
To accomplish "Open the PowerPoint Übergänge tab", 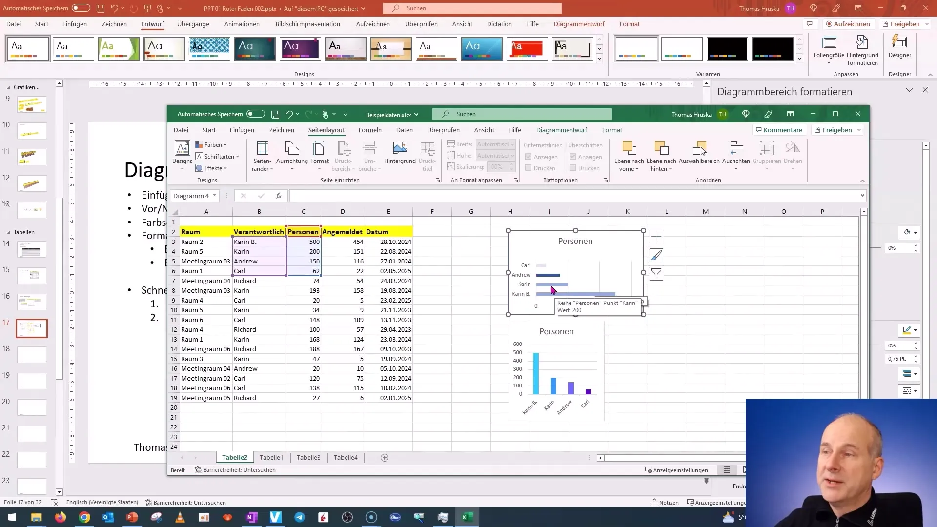I will coord(193,24).
